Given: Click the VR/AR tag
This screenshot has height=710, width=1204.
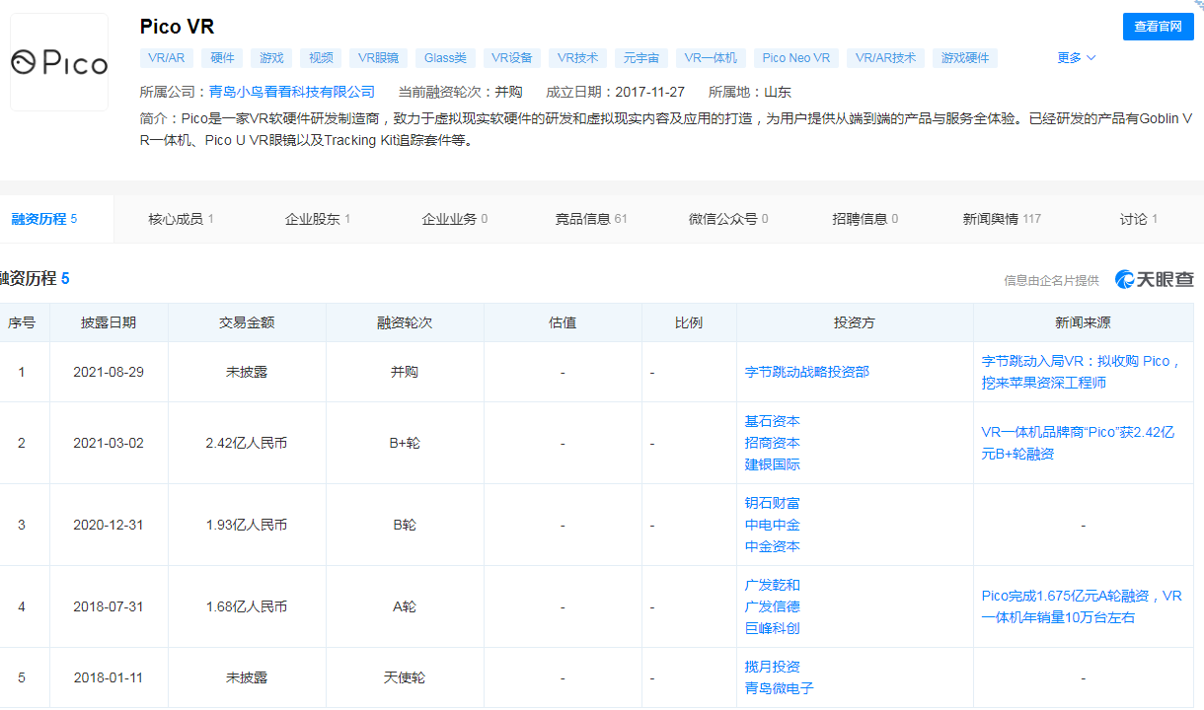Looking at the screenshot, I should tap(167, 58).
